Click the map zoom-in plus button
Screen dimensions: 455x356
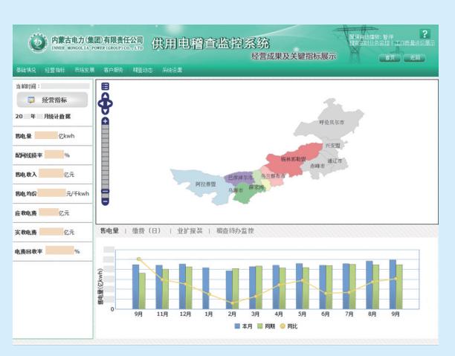pyautogui.click(x=105, y=120)
